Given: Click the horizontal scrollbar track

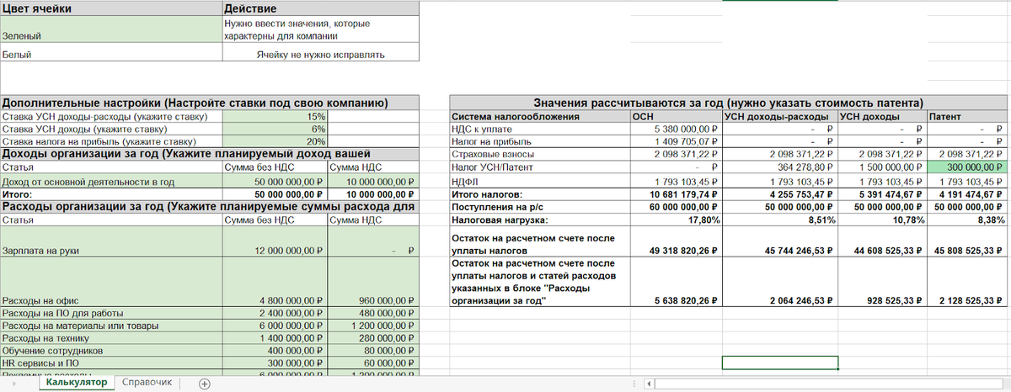Looking at the screenshot, I should [830, 384].
